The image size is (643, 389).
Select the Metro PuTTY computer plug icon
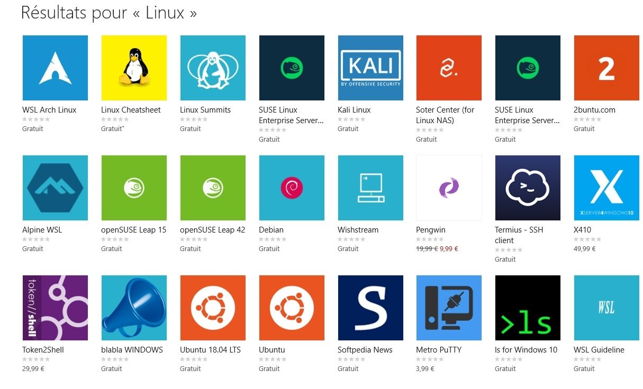pyautogui.click(x=449, y=308)
